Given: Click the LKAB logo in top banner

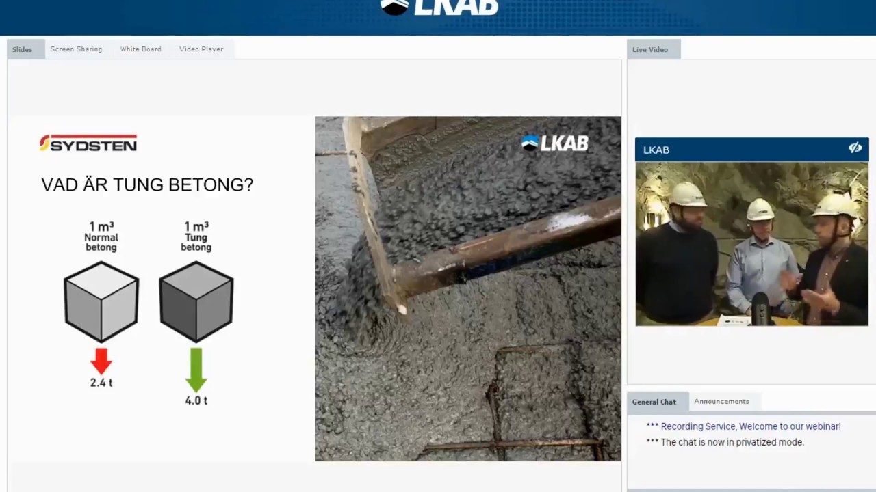Looking at the screenshot, I should pyautogui.click(x=438, y=8).
